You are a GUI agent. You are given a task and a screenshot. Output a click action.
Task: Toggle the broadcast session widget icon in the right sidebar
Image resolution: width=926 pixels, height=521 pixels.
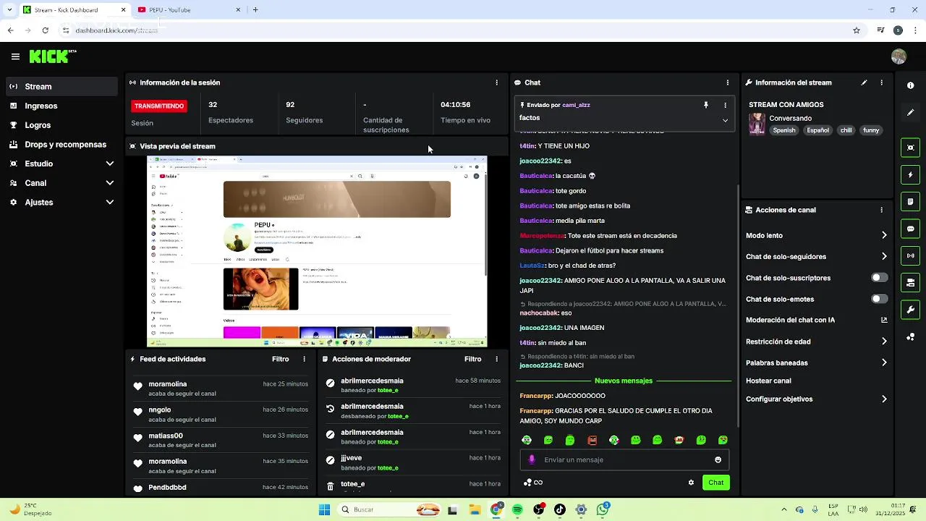point(910,255)
